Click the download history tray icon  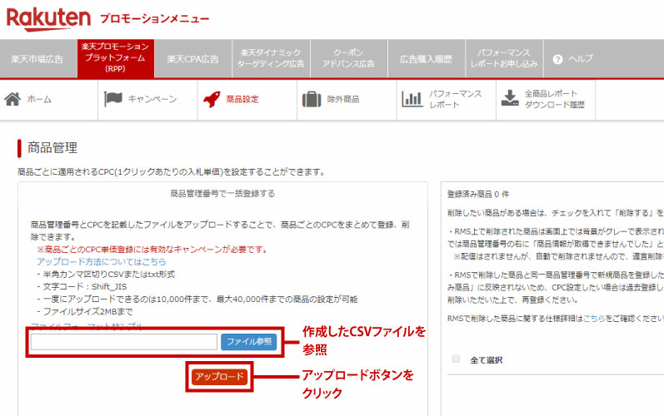click(x=510, y=98)
